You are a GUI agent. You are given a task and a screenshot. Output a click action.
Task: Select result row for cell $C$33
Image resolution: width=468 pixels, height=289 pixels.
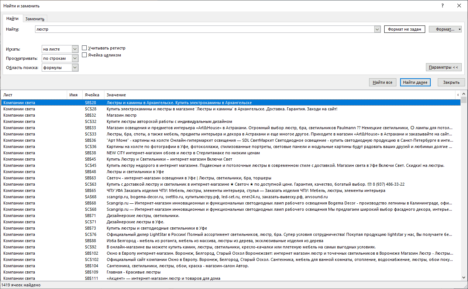pos(231,134)
